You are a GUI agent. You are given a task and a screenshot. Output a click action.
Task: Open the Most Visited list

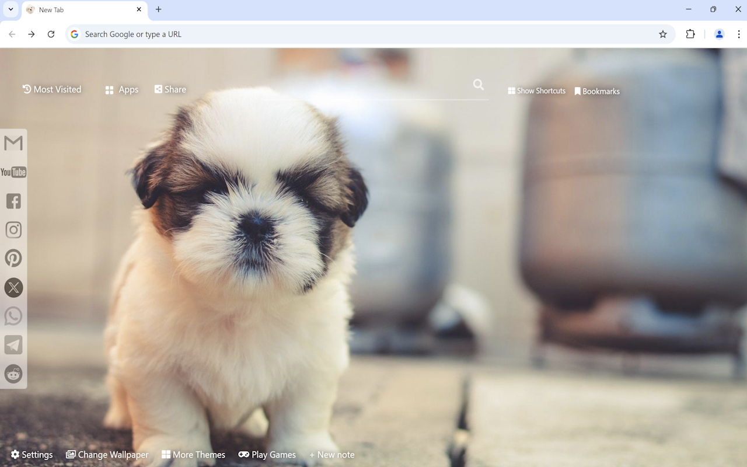(51, 89)
